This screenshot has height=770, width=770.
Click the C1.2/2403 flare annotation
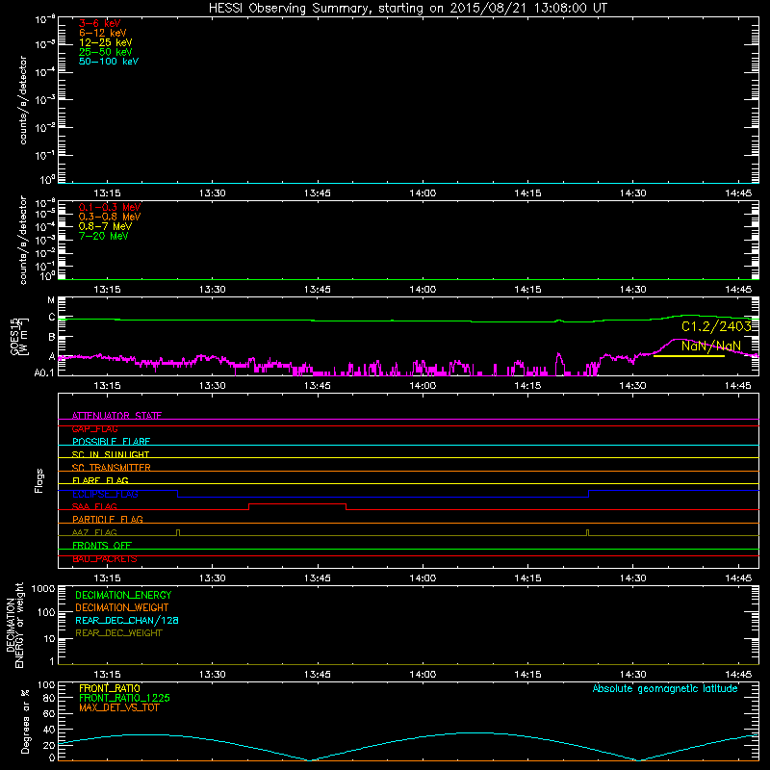716,326
